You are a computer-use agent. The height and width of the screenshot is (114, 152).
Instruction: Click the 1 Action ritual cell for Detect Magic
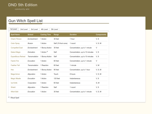tap(44, 52)
